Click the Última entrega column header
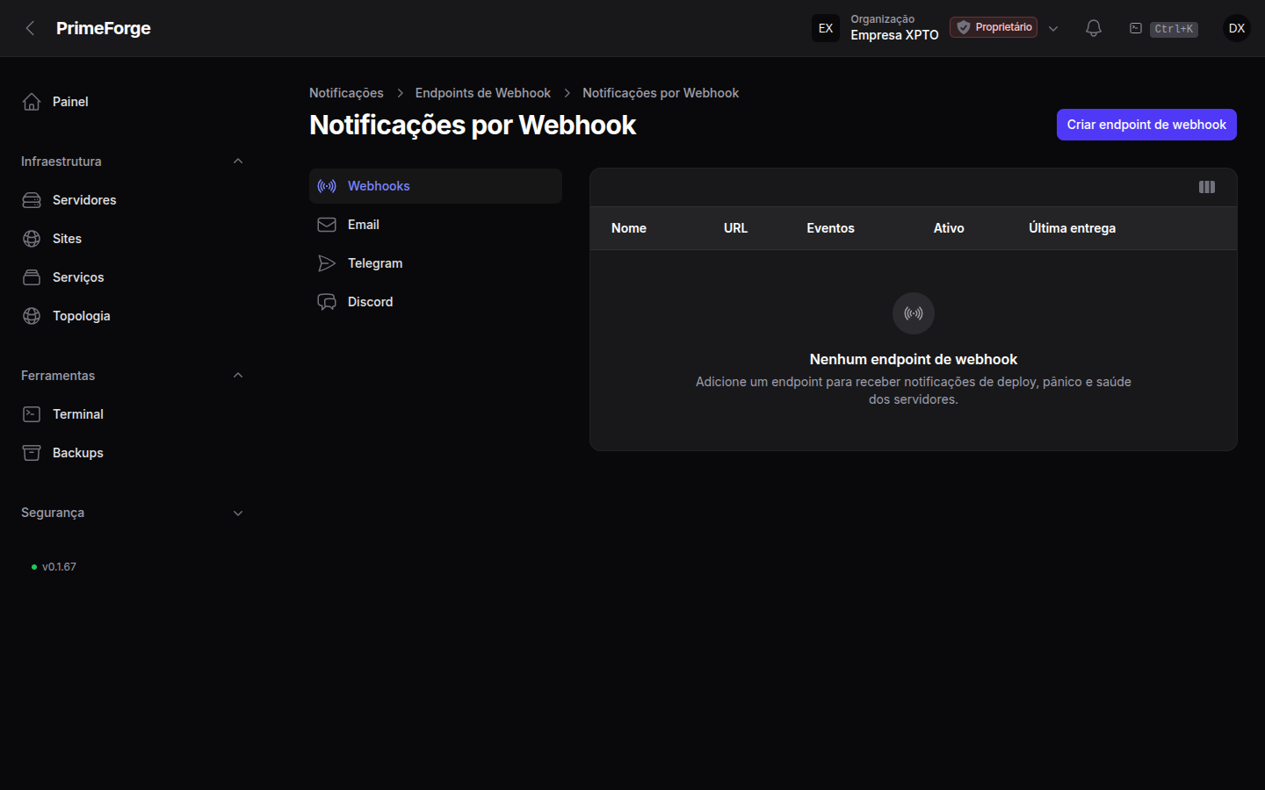 [1072, 228]
